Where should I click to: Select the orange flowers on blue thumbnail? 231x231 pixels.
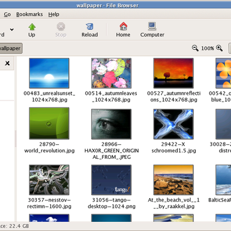coord(223,73)
